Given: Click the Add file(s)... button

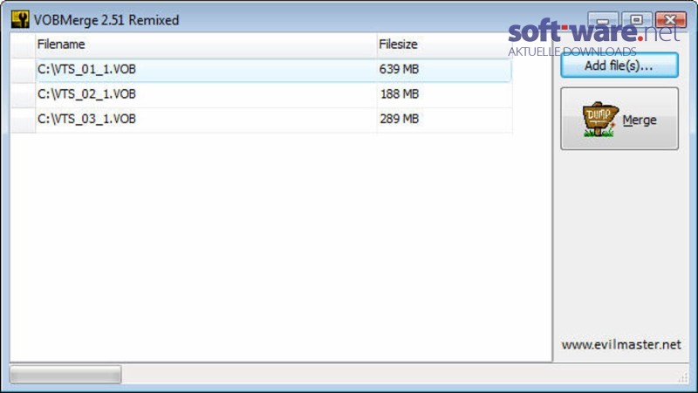Looking at the screenshot, I should 619,65.
